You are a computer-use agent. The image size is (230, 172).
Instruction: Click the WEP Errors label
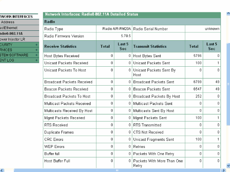55,146
